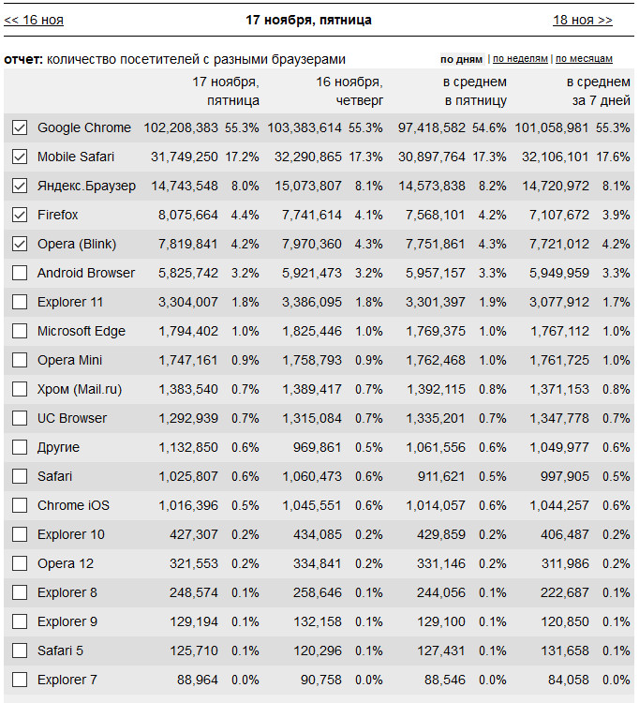Tick the Chrome iOS checkbox

tap(20, 505)
